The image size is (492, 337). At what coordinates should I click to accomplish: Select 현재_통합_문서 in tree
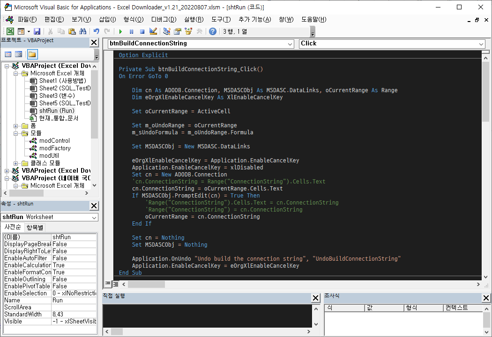pos(59,118)
